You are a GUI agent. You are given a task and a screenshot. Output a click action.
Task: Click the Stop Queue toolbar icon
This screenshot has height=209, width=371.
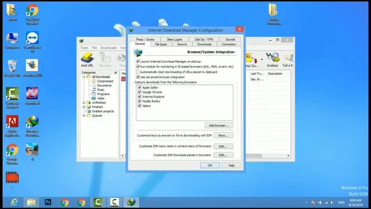click(252, 60)
